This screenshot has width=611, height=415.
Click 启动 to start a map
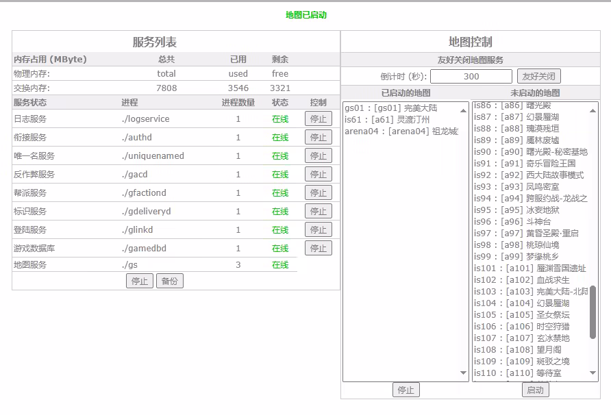534,389
